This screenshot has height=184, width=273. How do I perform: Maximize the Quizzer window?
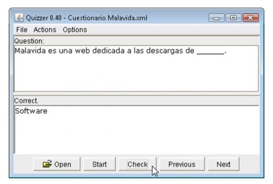pyautogui.click(x=234, y=18)
